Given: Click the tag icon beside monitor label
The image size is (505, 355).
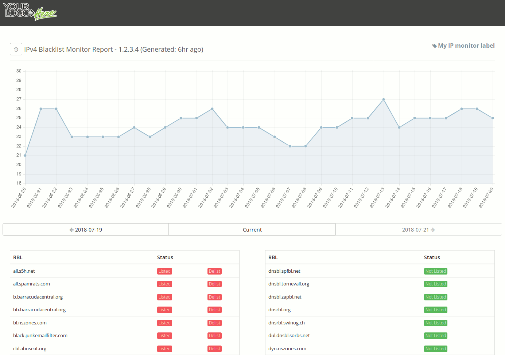Looking at the screenshot, I should pyautogui.click(x=434, y=46).
